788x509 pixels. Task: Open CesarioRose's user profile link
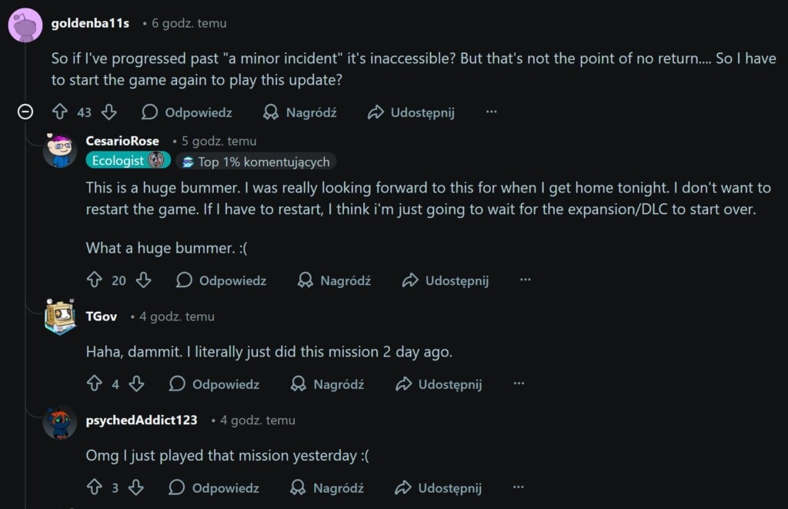click(x=122, y=141)
